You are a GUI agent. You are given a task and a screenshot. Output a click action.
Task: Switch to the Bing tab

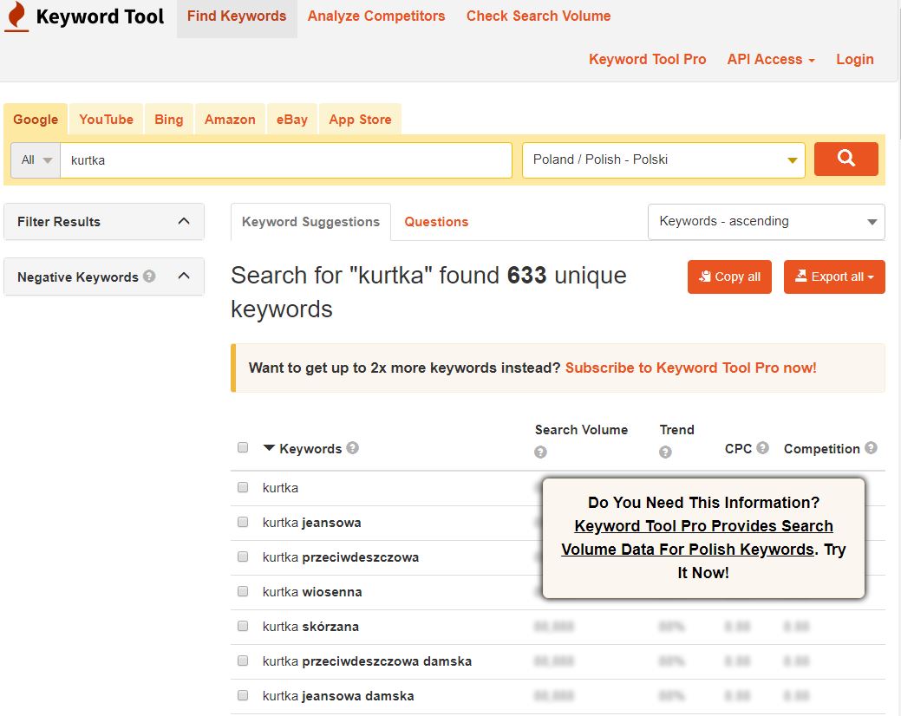tap(169, 120)
